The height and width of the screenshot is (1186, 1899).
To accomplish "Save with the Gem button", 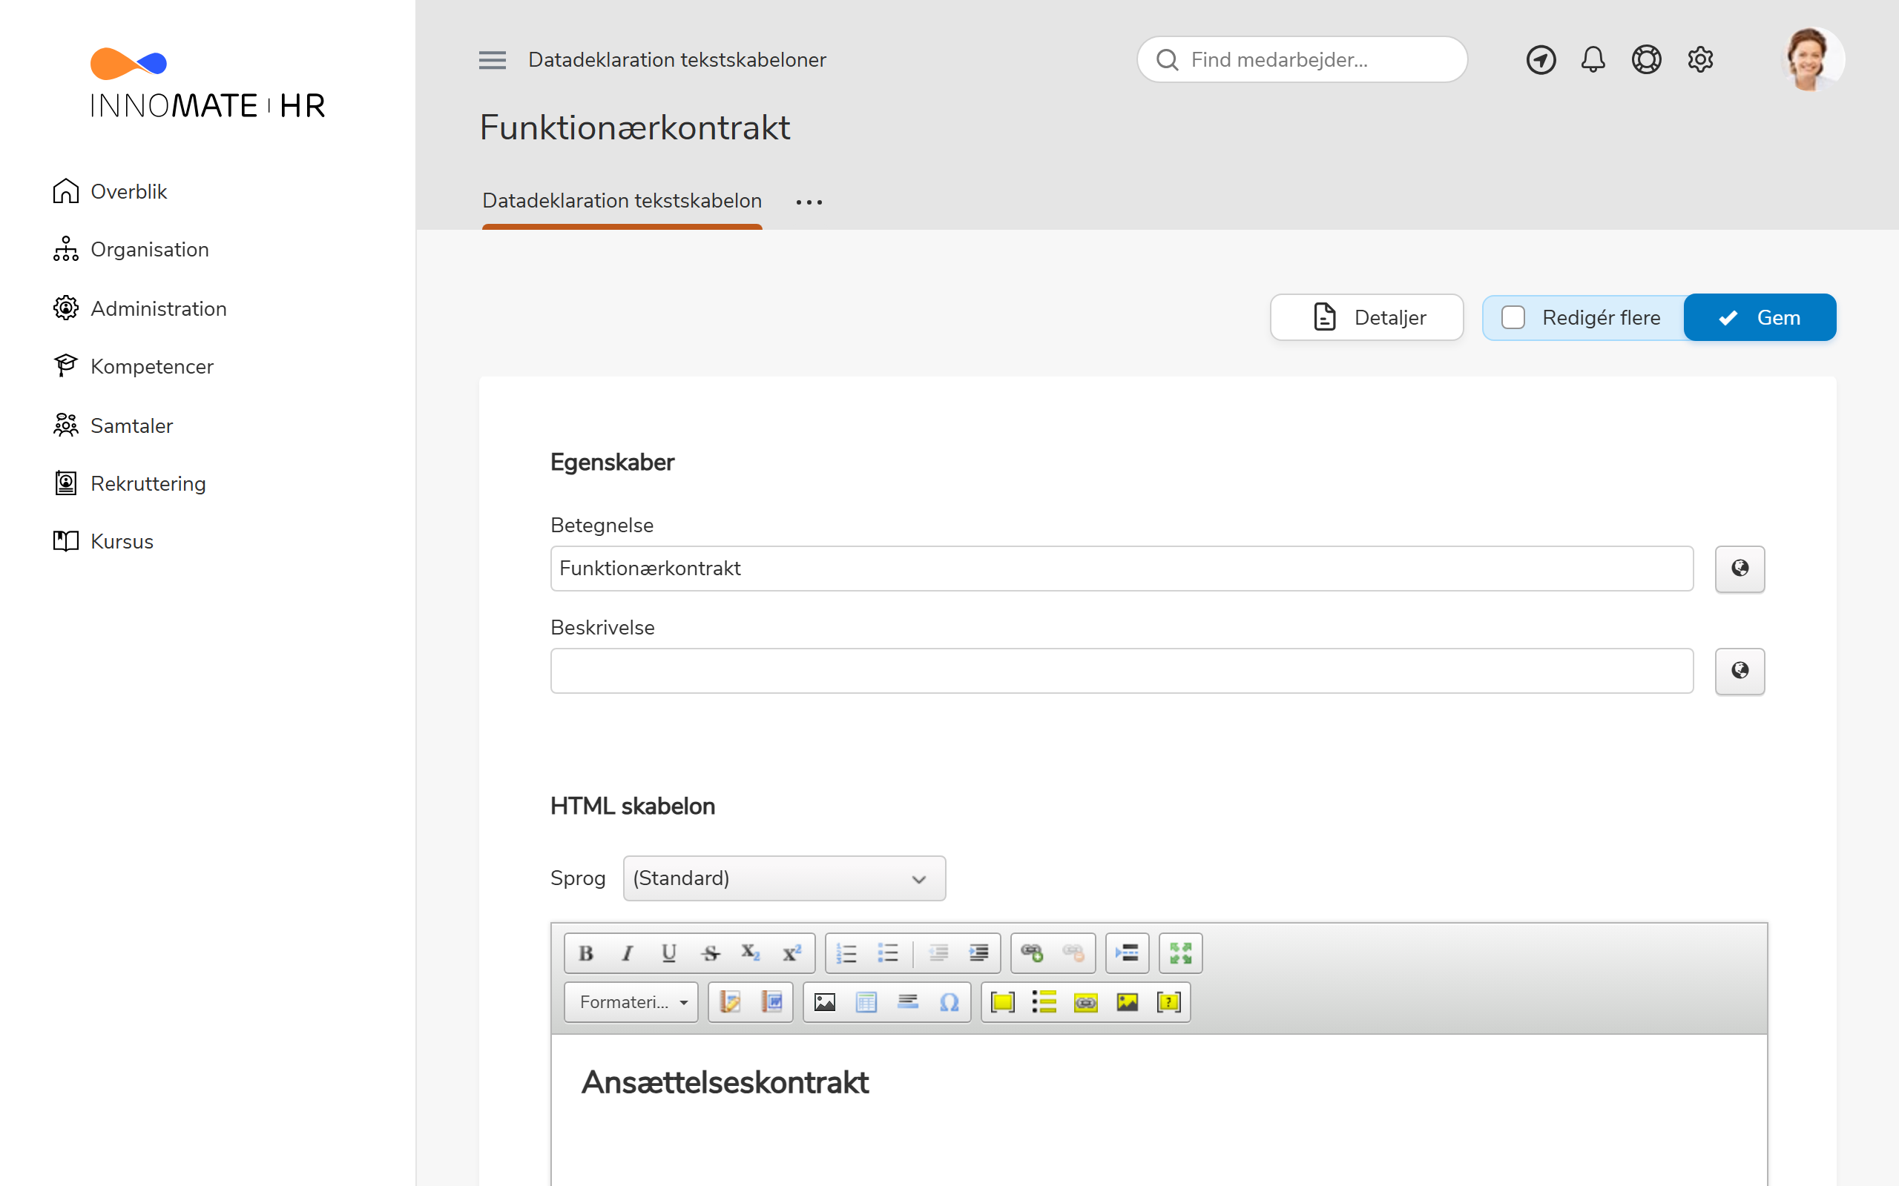I will (x=1760, y=318).
